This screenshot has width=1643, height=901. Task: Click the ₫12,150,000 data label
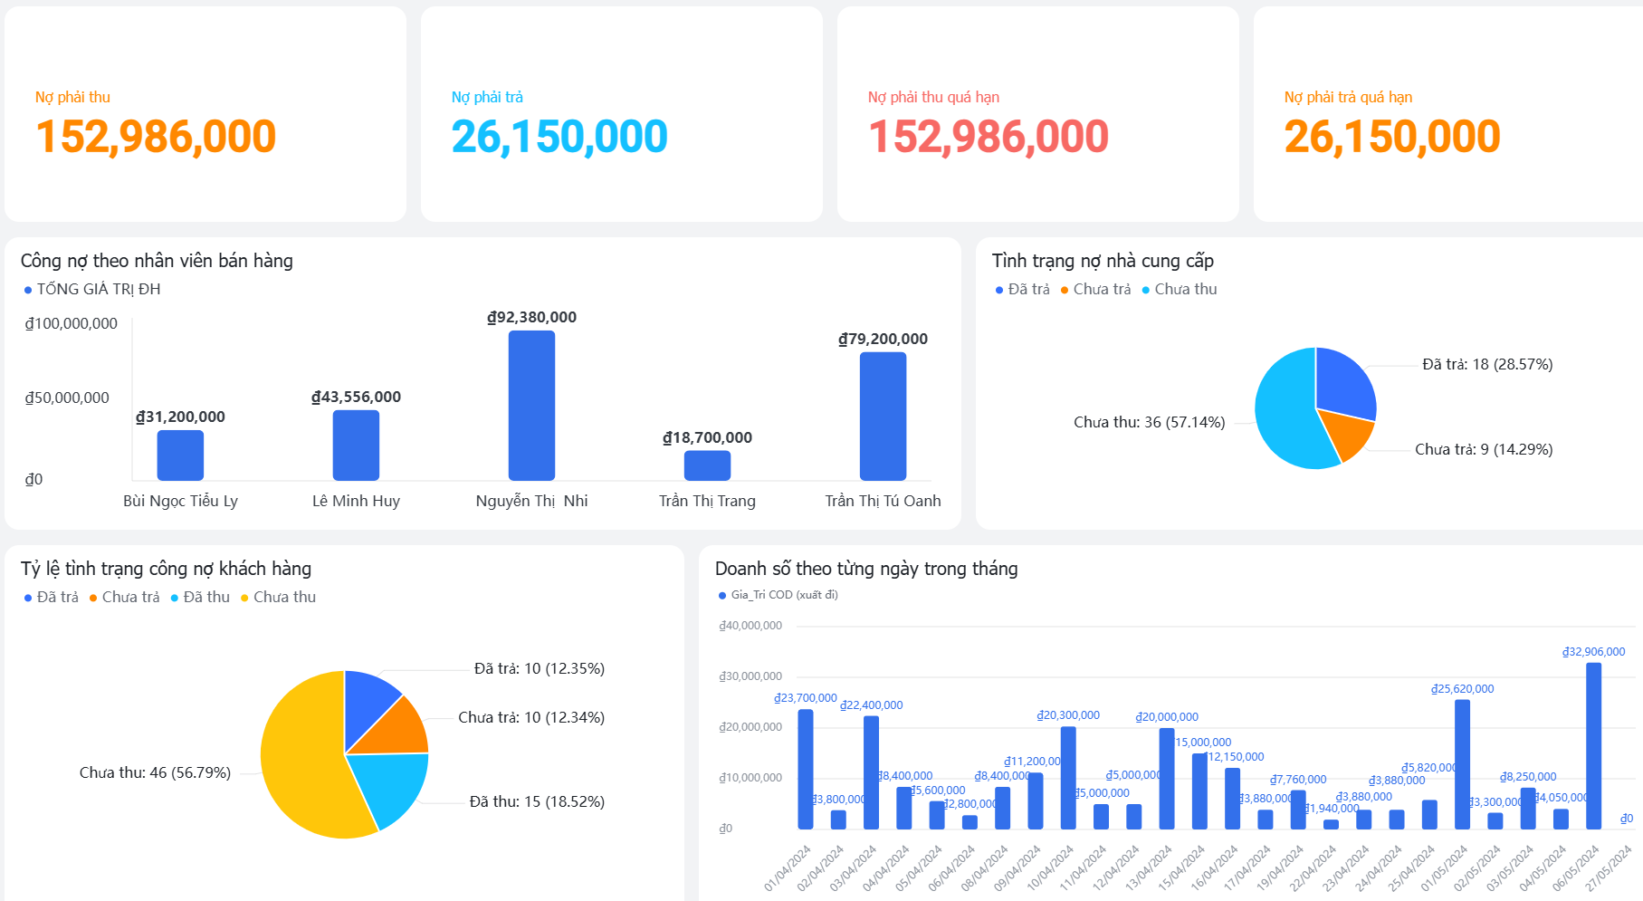pyautogui.click(x=1235, y=757)
